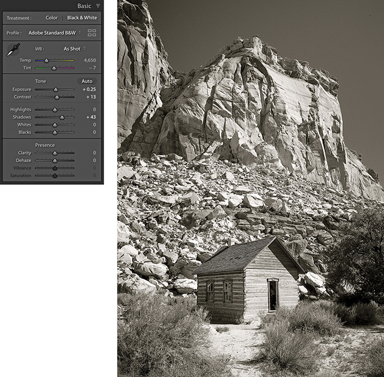Click the Temp value 4,650
Image resolution: width=384 pixels, height=377 pixels.
tap(90, 60)
